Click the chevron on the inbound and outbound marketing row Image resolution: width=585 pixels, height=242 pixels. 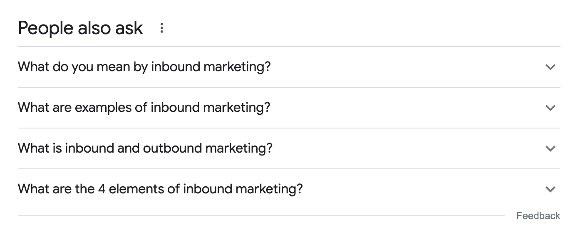[x=550, y=148]
